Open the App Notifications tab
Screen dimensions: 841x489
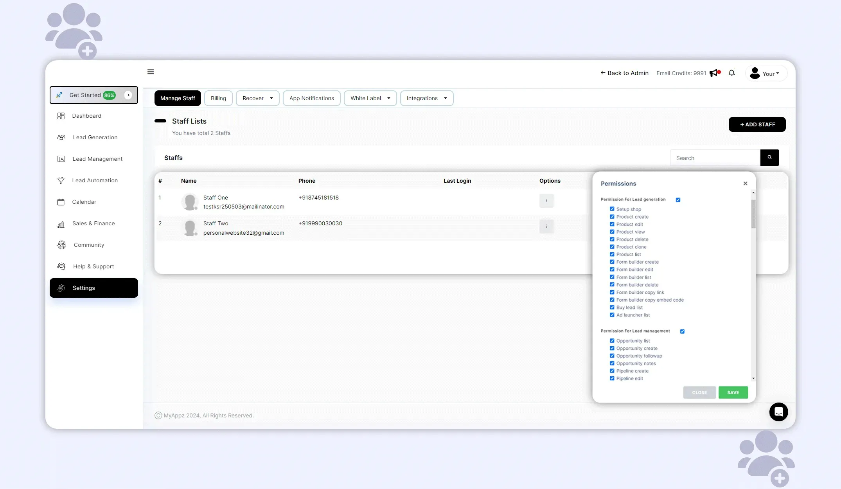click(311, 98)
